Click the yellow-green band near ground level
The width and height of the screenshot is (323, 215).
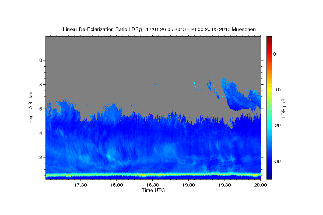click(x=153, y=175)
